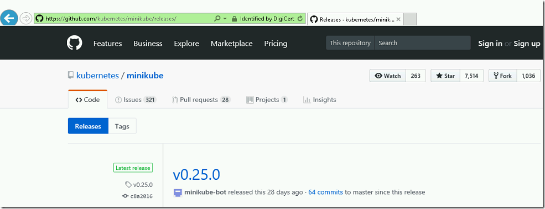Click the commit icon beside c8a2016
The image size is (545, 209).
(125, 196)
